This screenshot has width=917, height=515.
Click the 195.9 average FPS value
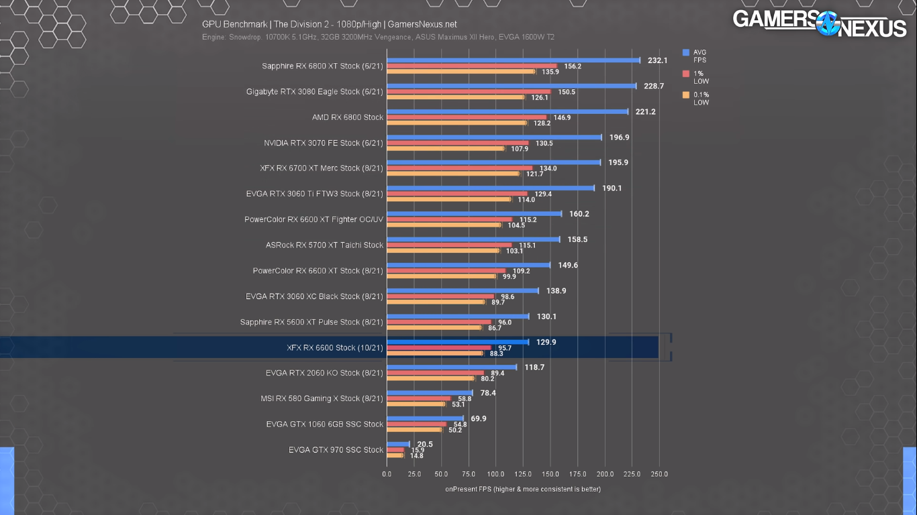coord(618,162)
